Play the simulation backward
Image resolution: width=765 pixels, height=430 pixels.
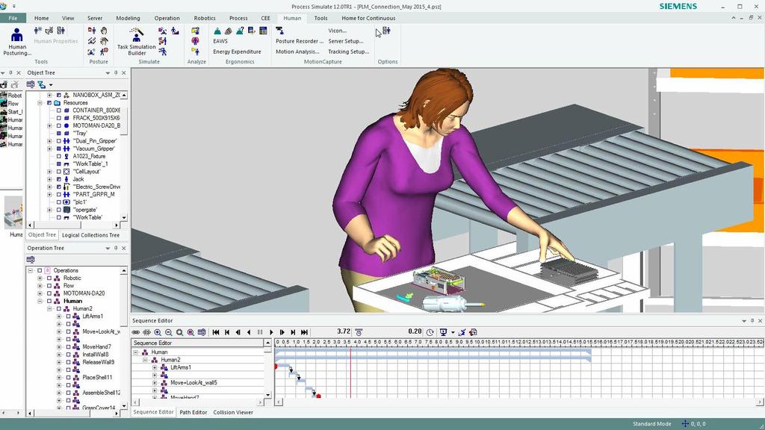pyautogui.click(x=249, y=332)
